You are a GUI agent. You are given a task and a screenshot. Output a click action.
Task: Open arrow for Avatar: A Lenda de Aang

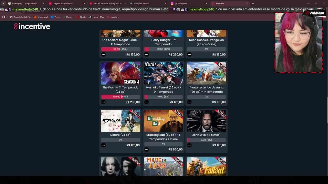pos(189,102)
